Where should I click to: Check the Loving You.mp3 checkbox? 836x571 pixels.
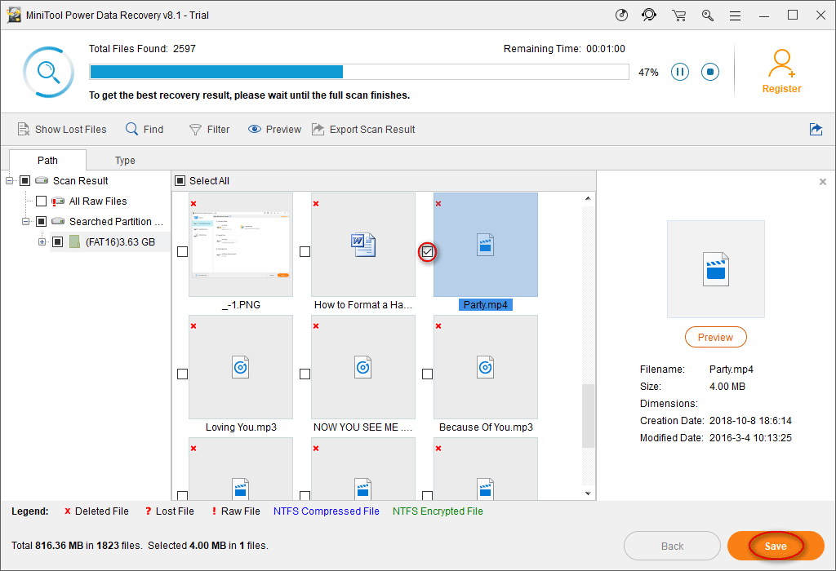pos(182,374)
